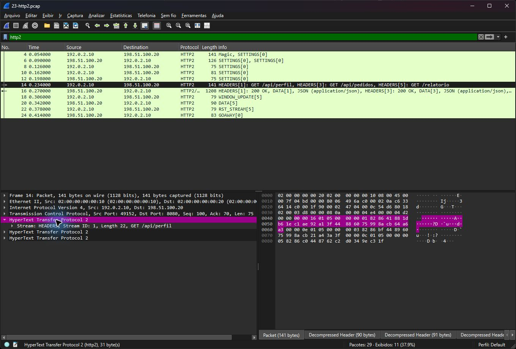The height and width of the screenshot is (349, 516).
Task: Expand Transmission Control Protocol node
Action: (x=5, y=214)
